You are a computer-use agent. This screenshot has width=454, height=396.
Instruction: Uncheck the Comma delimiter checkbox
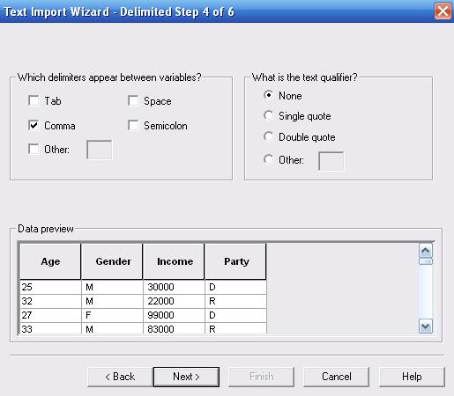33,125
